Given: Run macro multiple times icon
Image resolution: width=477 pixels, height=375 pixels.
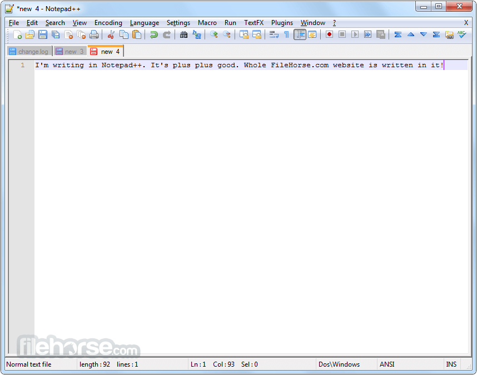Looking at the screenshot, I should [x=368, y=34].
